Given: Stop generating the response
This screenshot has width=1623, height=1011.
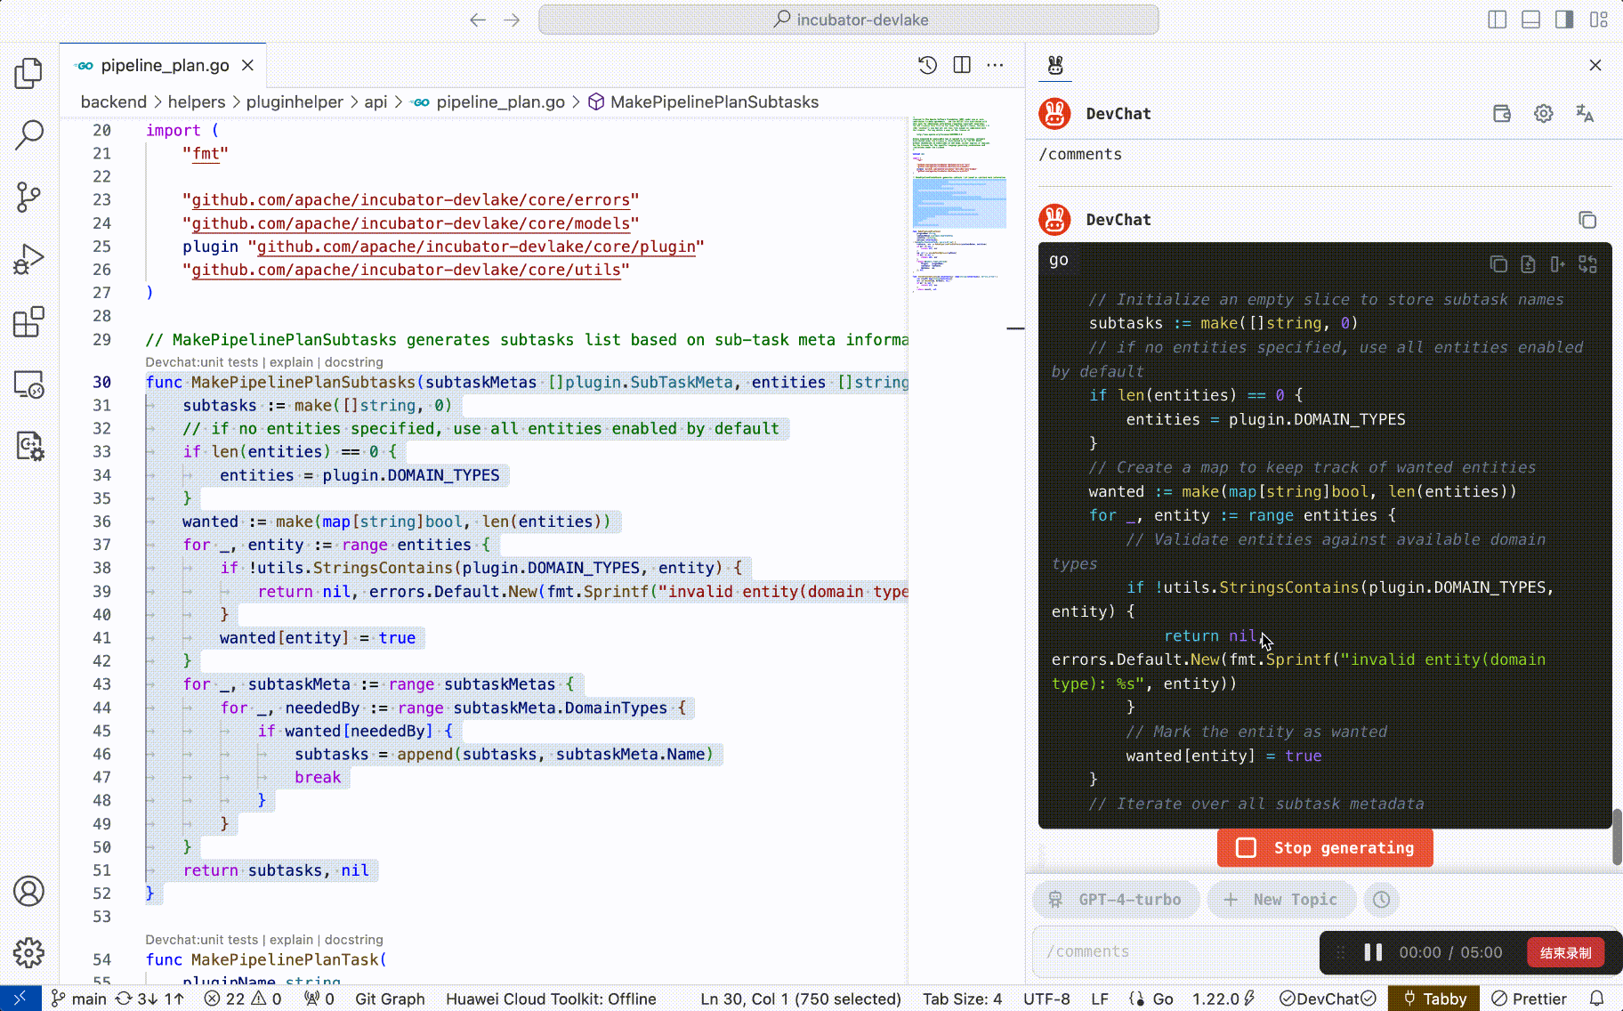Looking at the screenshot, I should click(x=1325, y=848).
